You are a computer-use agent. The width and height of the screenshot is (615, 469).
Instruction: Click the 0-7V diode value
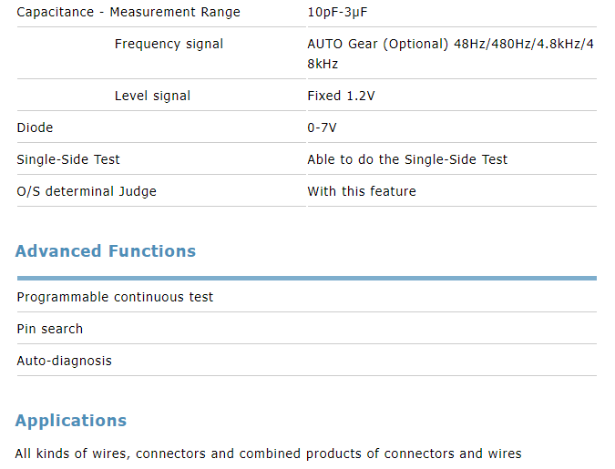[x=322, y=127]
